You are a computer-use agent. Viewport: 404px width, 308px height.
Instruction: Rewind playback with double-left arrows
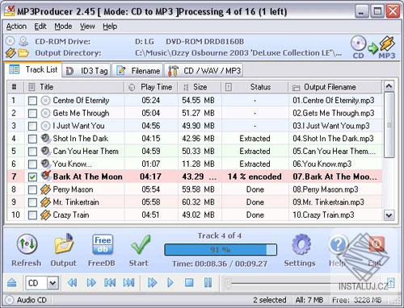[72, 283]
